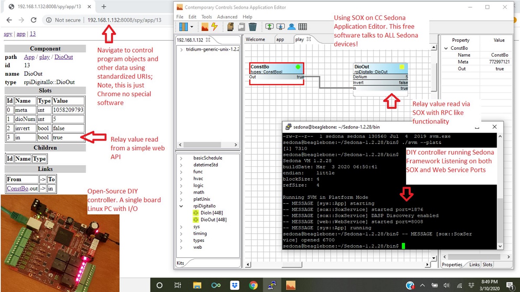Select the DioIn [44B] component icon
The width and height of the screenshot is (520, 292).
point(195,213)
